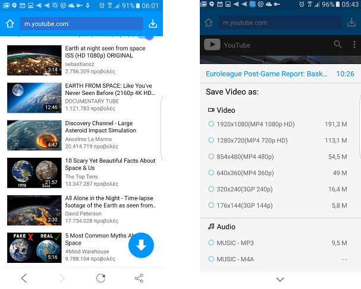
Task: Click the YouTube wordmark text
Action: point(237,45)
